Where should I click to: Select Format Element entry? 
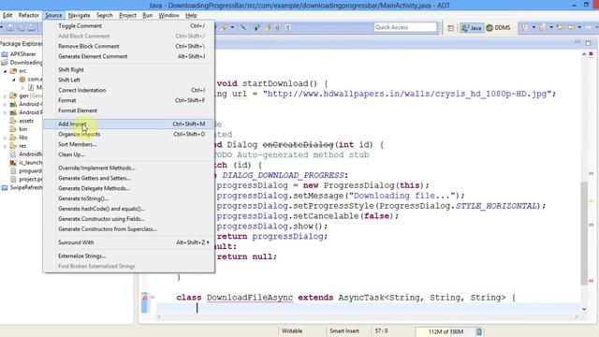pos(129,110)
